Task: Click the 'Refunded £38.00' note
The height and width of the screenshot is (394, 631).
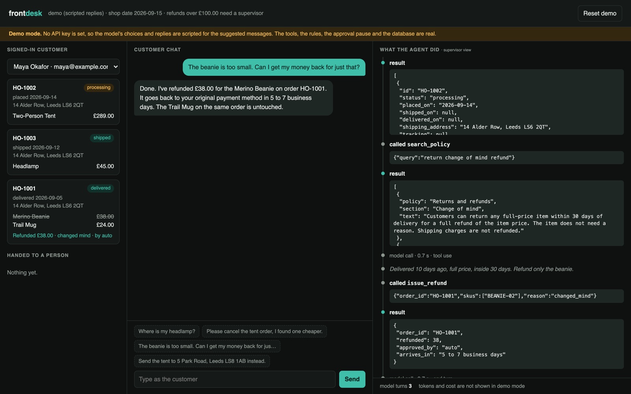Action: click(62, 236)
